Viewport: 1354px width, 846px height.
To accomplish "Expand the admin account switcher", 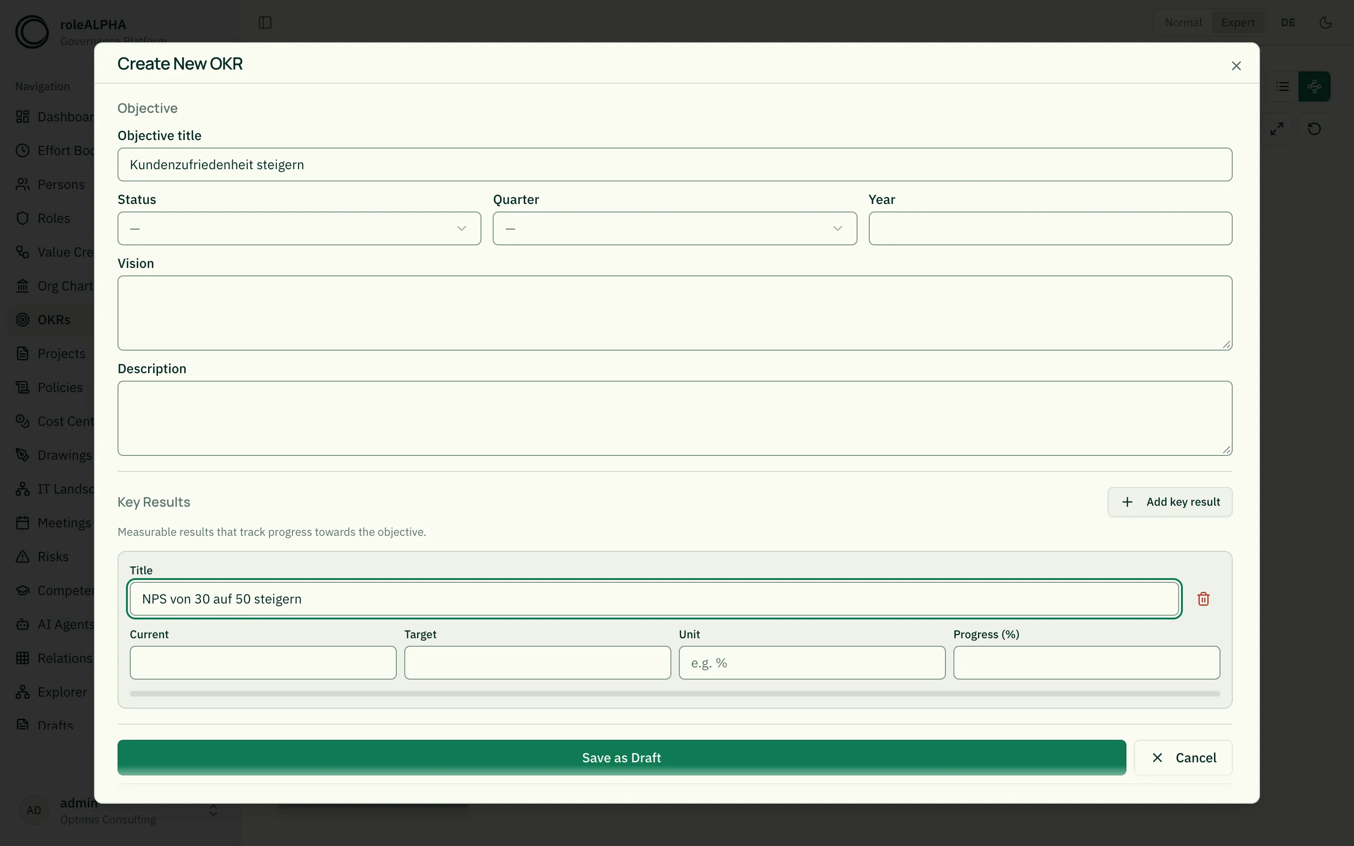I will click(x=213, y=810).
